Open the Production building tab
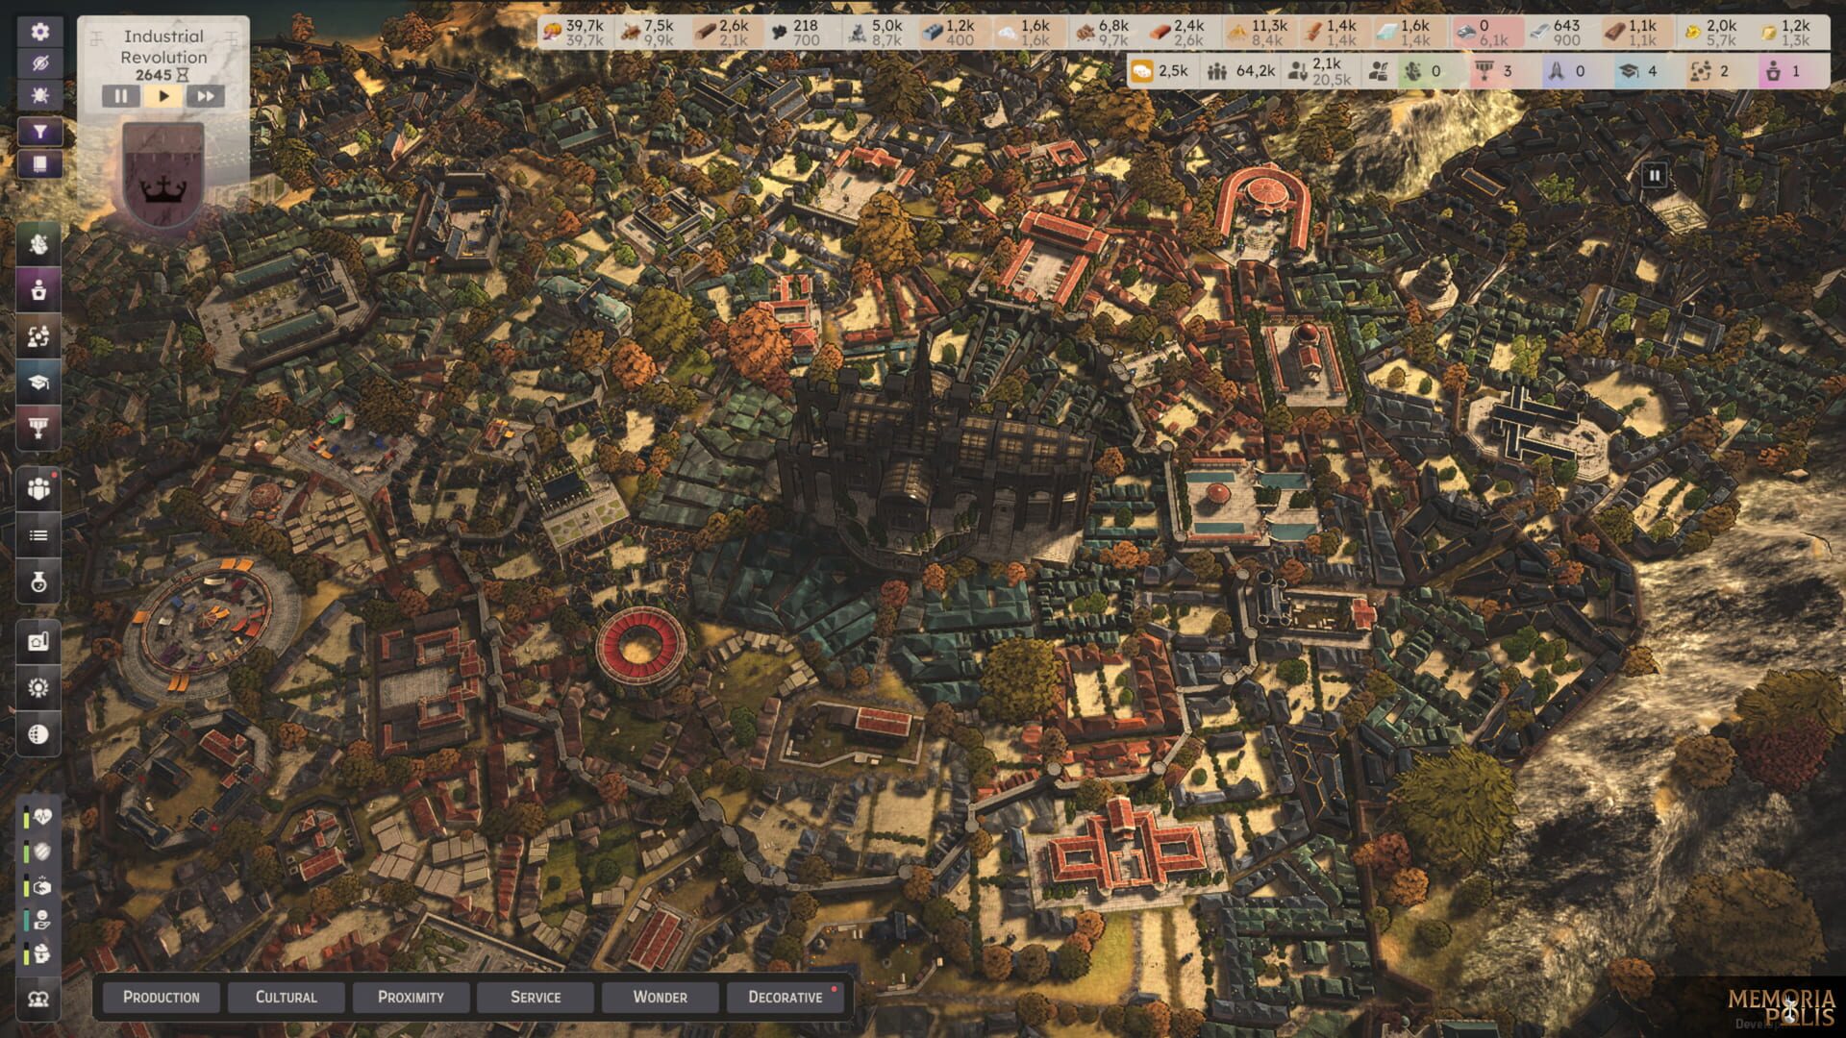Image resolution: width=1846 pixels, height=1038 pixels. coord(162,997)
